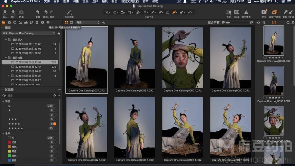Open the 学习 learn icon

(x=264, y=12)
